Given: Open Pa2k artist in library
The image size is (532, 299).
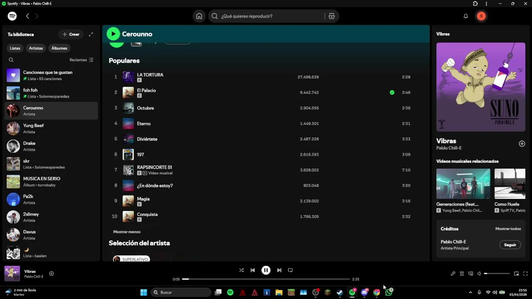Looking at the screenshot, I should point(51,199).
